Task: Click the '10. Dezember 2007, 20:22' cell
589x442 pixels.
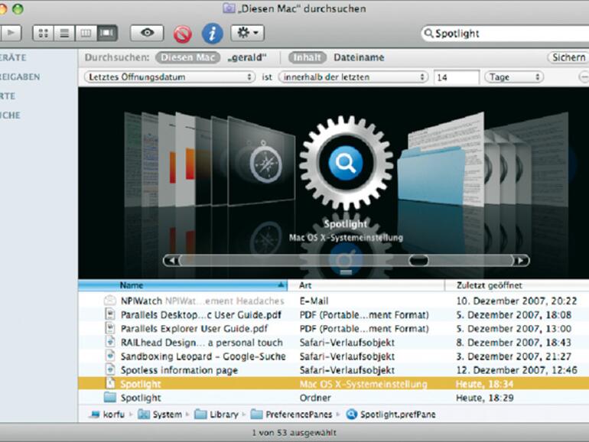Action: coord(516,301)
